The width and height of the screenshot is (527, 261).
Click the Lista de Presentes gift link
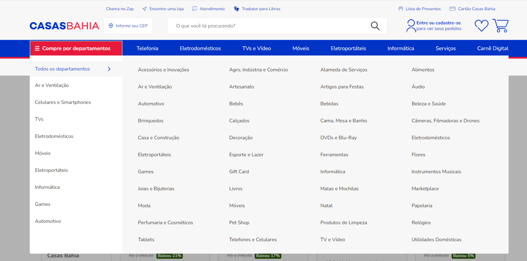[x=420, y=9]
